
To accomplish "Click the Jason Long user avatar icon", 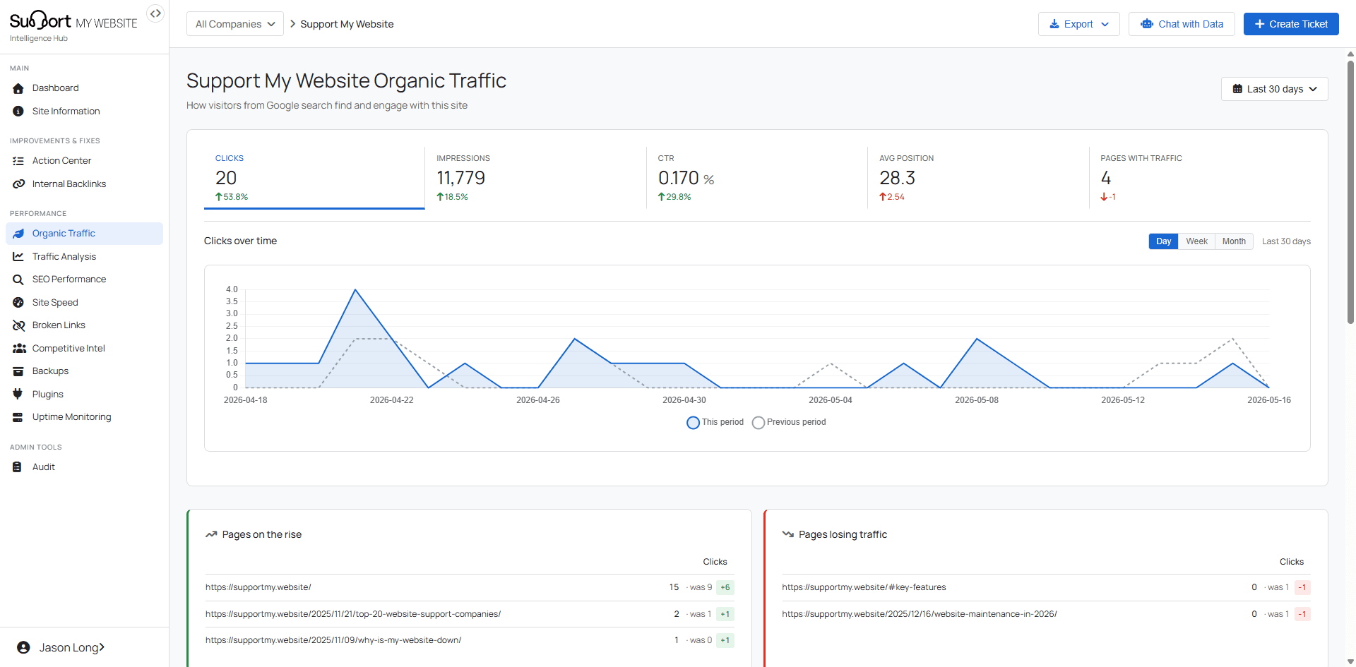I will (23, 647).
